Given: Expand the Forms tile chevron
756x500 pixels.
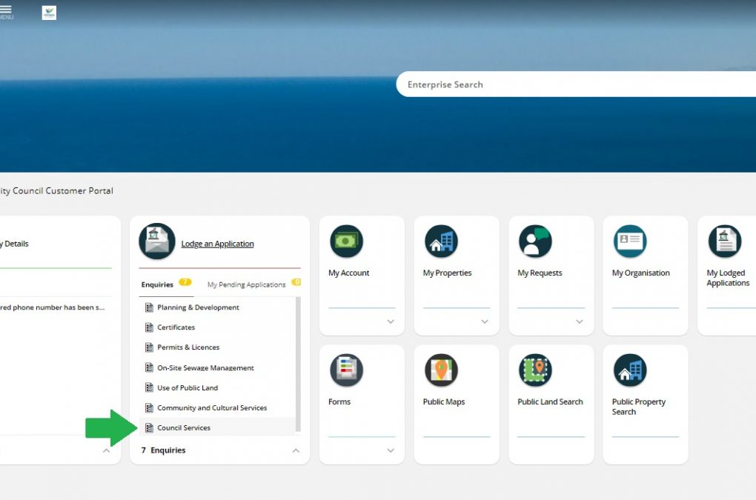Looking at the screenshot, I should [x=391, y=450].
